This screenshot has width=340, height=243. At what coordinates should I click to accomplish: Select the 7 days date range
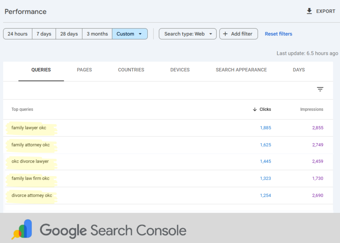coord(44,34)
